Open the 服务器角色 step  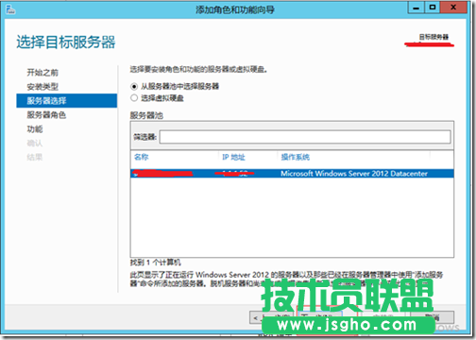[x=46, y=115]
